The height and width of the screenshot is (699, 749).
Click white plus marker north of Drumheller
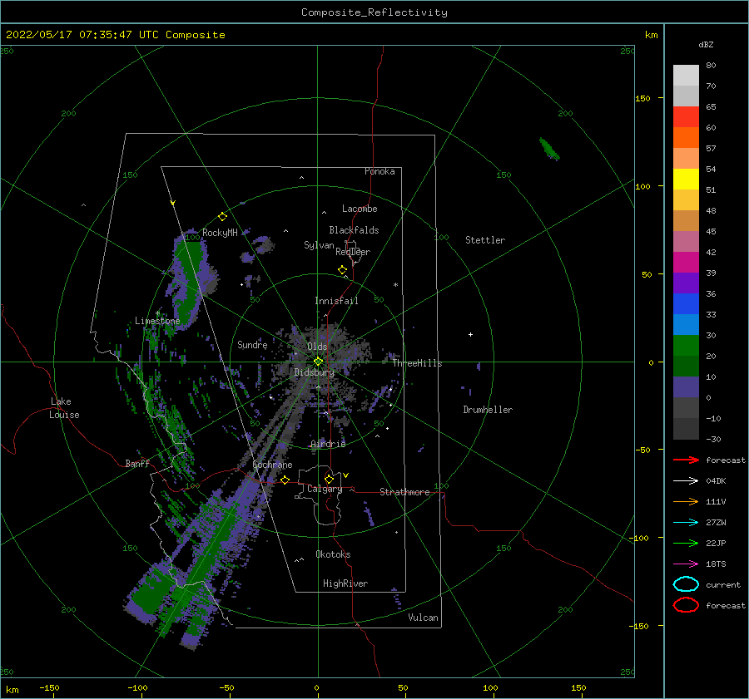[x=470, y=334]
